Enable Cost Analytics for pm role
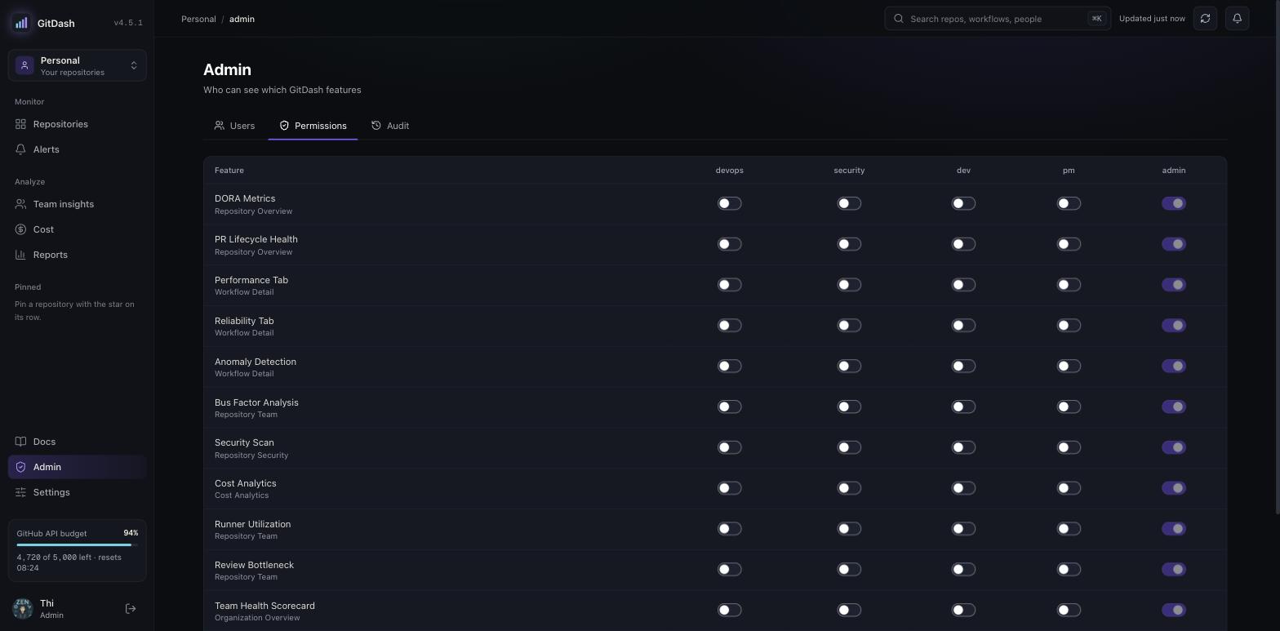The height and width of the screenshot is (631, 1280). [x=1069, y=488]
